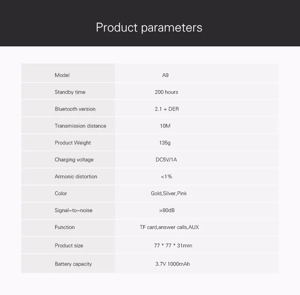
Task: Select the Bluetooth version label
Action: [x=75, y=109]
